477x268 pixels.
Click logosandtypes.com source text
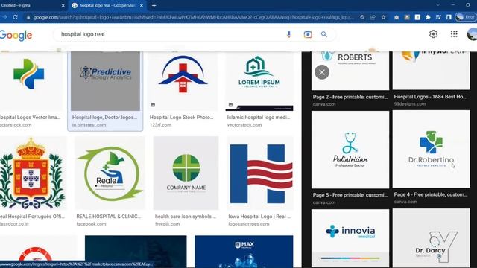coord(249,224)
